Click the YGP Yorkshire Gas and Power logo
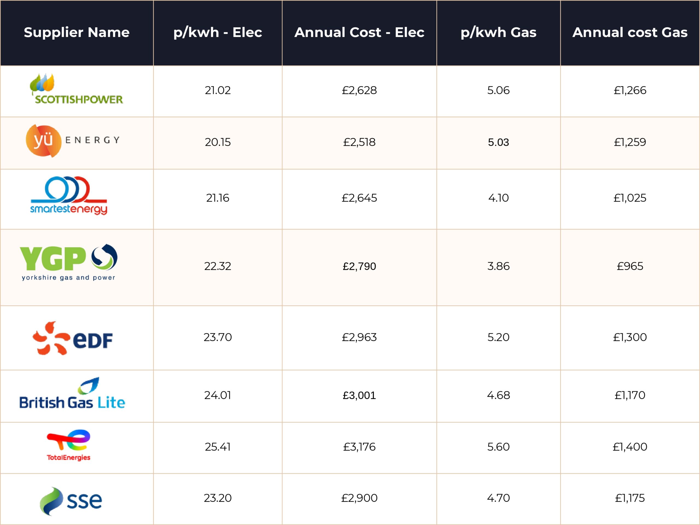The image size is (700, 525). click(69, 263)
